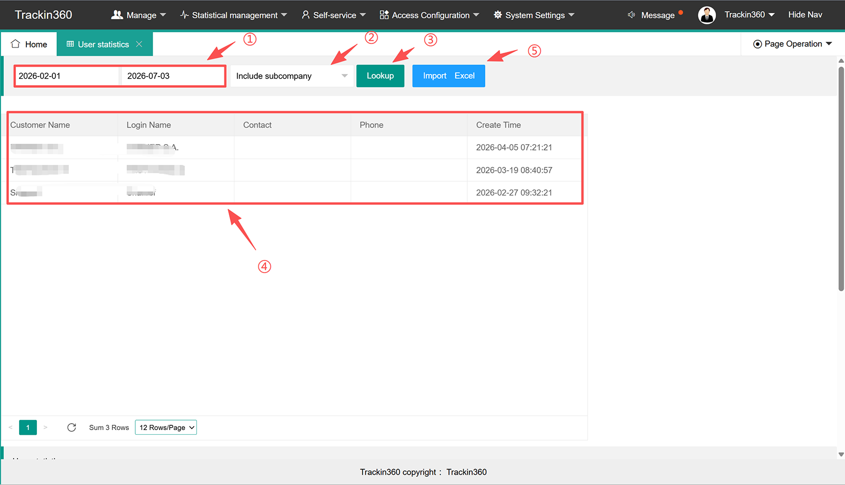The height and width of the screenshot is (485, 845).
Task: Click the user avatar picture
Action: click(x=707, y=15)
